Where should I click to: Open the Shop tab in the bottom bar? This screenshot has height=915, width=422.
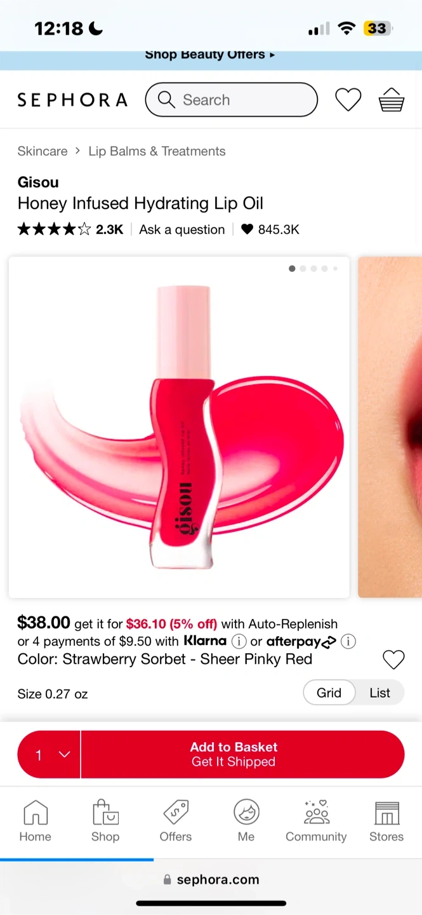(x=105, y=821)
